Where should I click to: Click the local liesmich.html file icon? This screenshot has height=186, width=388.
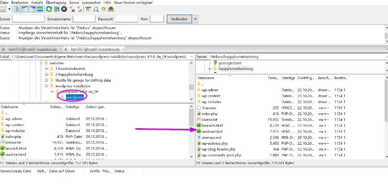2,148
